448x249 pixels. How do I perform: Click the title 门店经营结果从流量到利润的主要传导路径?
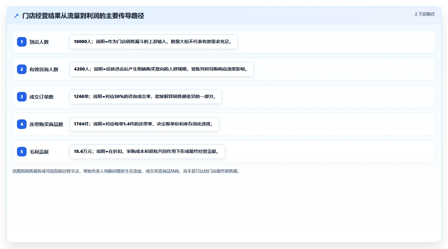(83, 16)
